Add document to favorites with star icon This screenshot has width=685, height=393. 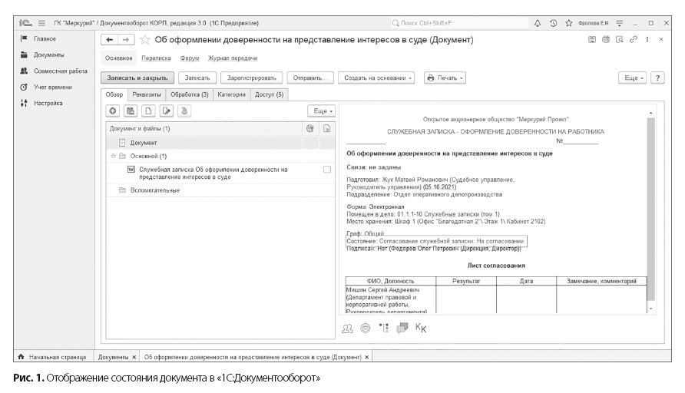(x=144, y=40)
